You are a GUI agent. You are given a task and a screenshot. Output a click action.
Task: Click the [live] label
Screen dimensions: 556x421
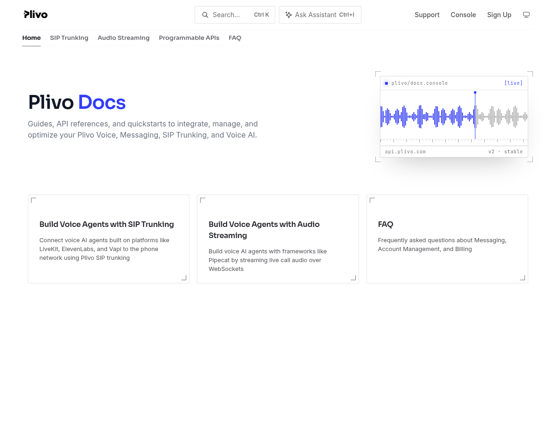513,83
